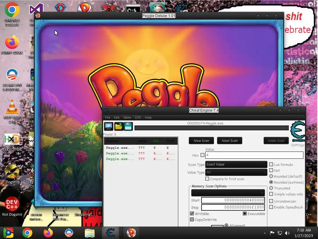
Task: Switch to Peggle taskbar button
Action: click(x=131, y=233)
